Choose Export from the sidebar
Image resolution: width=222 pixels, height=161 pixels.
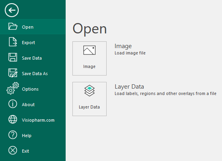pyautogui.click(x=33, y=42)
